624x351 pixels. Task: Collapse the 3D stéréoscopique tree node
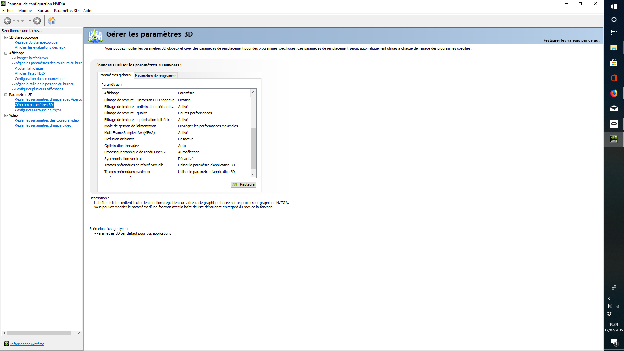tap(6, 37)
